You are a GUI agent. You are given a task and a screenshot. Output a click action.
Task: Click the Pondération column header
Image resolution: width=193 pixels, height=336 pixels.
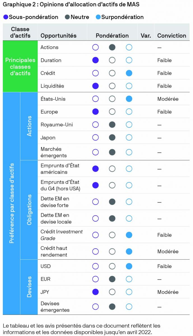click(x=112, y=36)
